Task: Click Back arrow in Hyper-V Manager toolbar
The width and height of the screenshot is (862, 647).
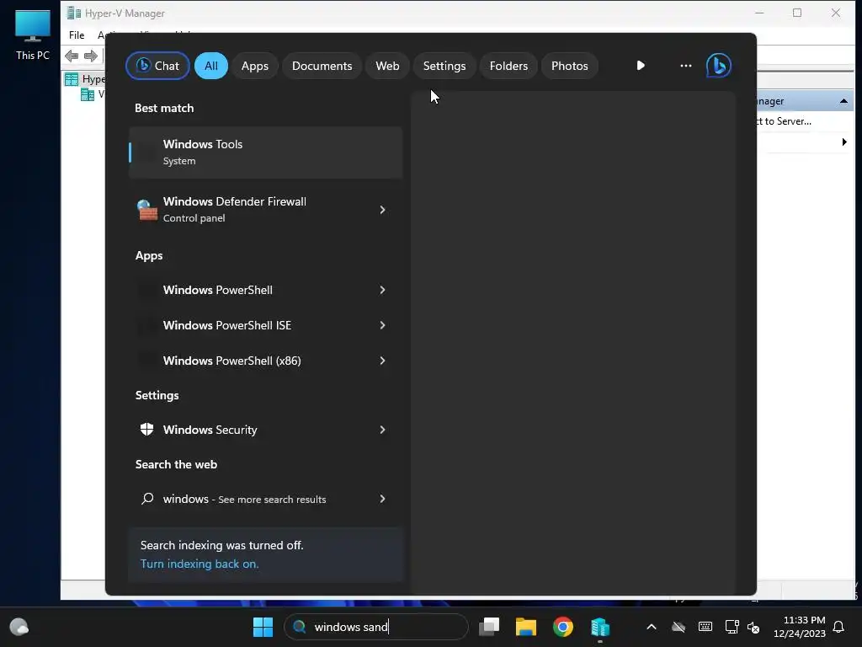Action: pyautogui.click(x=72, y=56)
